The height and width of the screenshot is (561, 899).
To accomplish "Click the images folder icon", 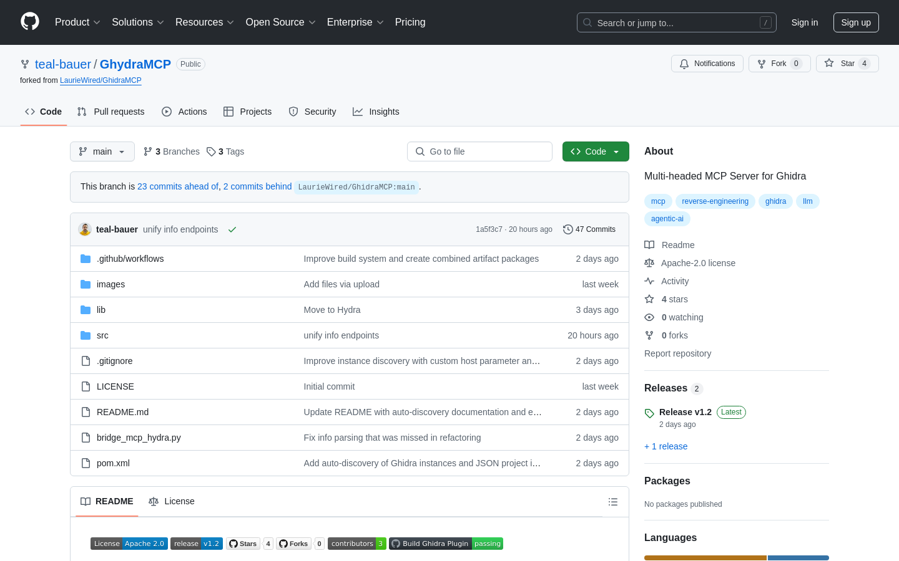I will pos(86,284).
